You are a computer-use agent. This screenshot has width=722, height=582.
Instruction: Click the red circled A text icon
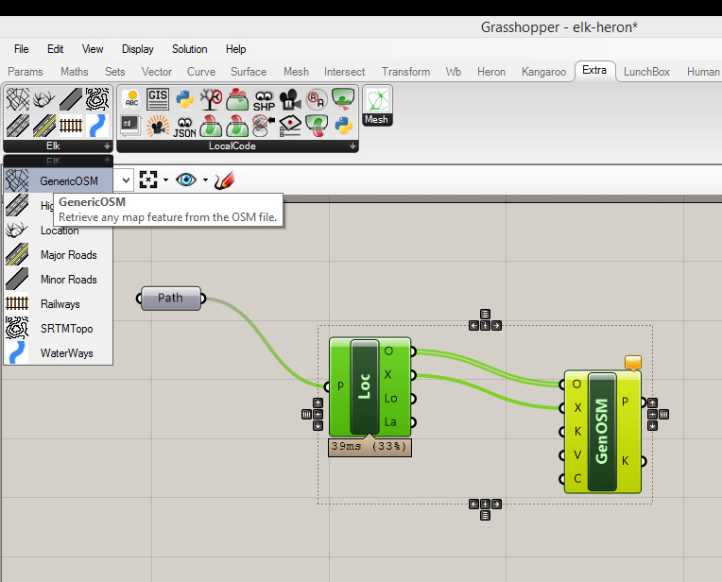(317, 99)
